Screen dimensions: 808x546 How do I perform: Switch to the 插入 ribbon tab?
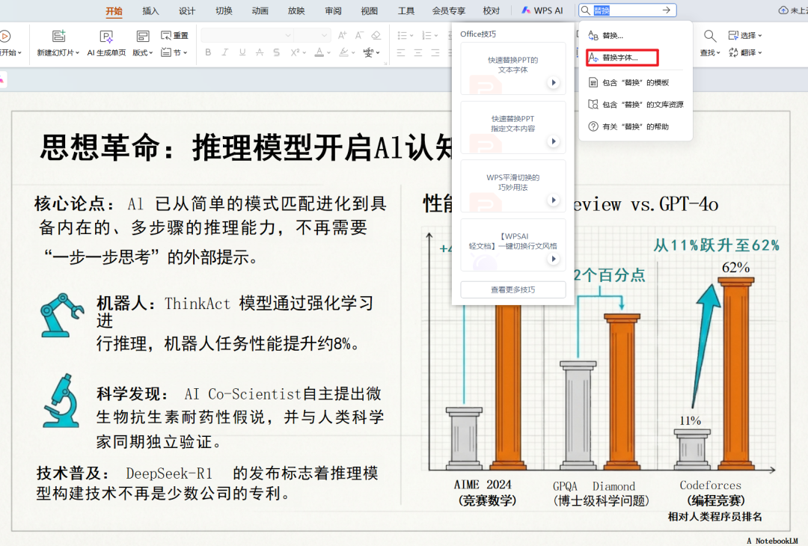(150, 10)
